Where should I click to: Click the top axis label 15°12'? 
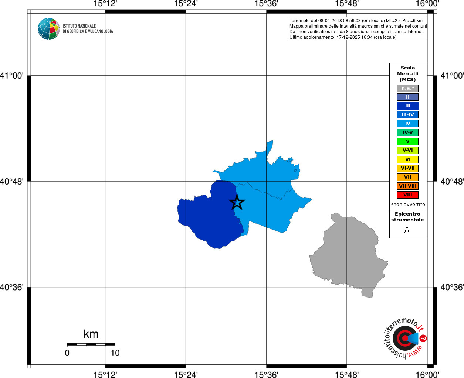[x=105, y=4]
